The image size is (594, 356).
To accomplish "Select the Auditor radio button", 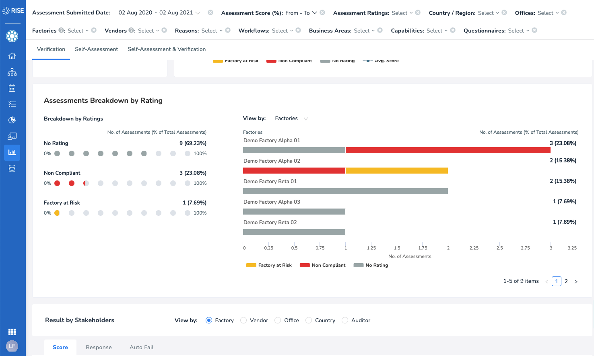I will 345,320.
